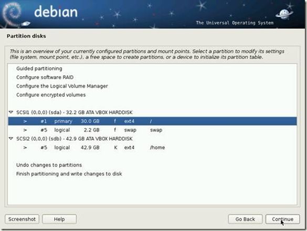Click the 2.2 GB size value
307x231 pixels.
click(92, 130)
